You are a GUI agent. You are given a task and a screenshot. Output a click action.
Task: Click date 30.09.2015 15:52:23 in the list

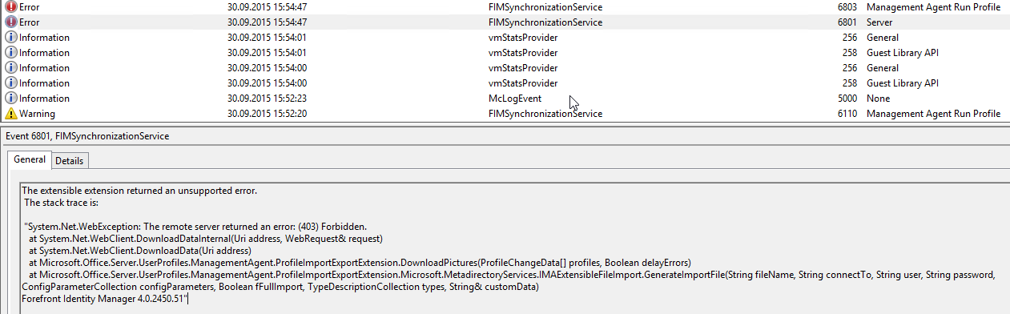268,99
